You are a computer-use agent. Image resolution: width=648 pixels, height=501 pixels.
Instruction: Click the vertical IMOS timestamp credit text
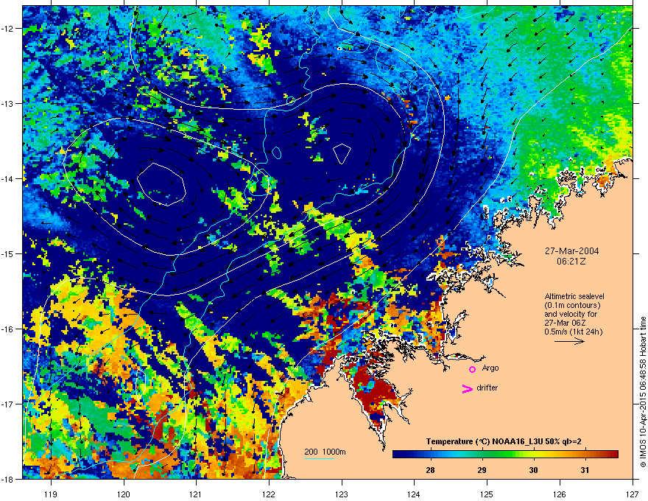(x=643, y=392)
